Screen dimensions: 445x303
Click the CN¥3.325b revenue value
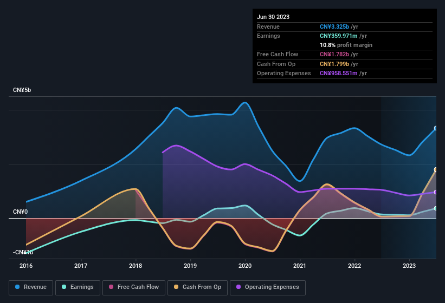tap(334, 27)
